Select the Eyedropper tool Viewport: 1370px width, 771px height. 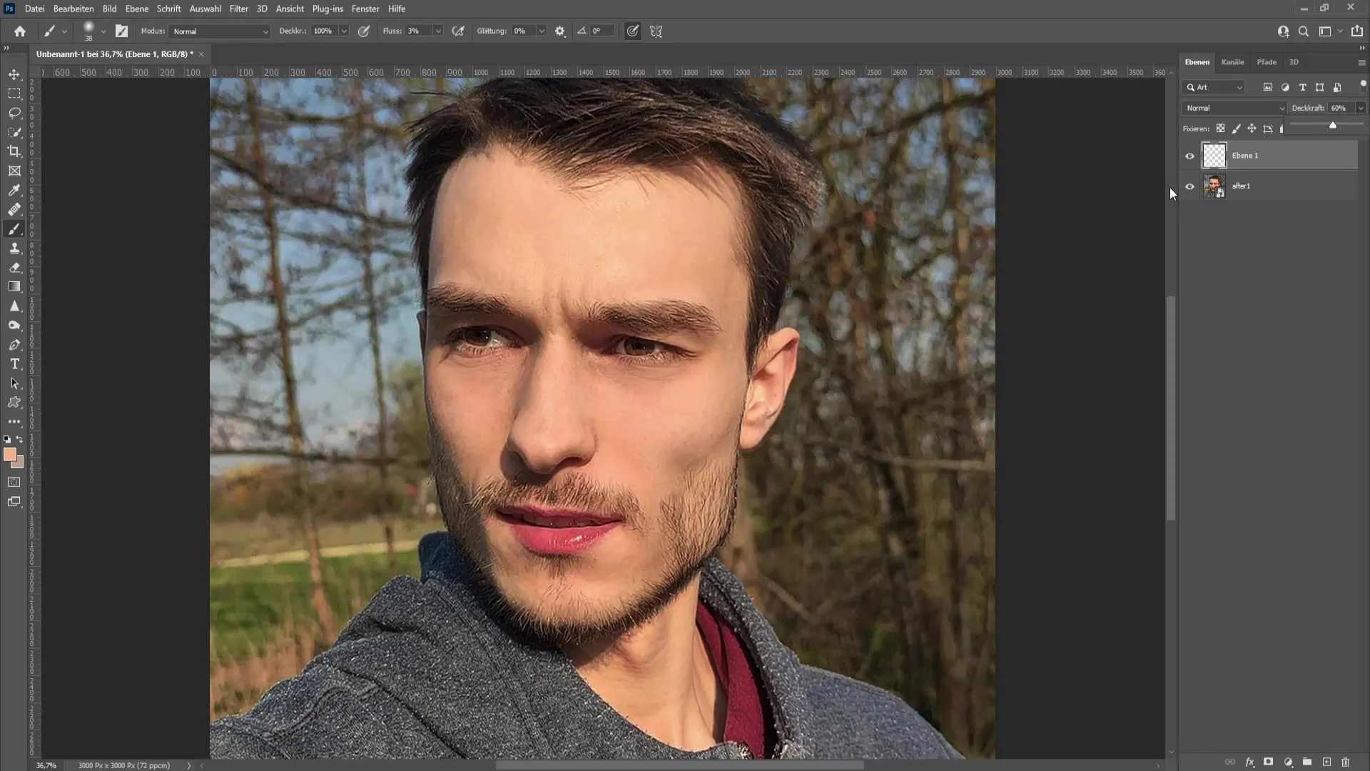coord(14,189)
